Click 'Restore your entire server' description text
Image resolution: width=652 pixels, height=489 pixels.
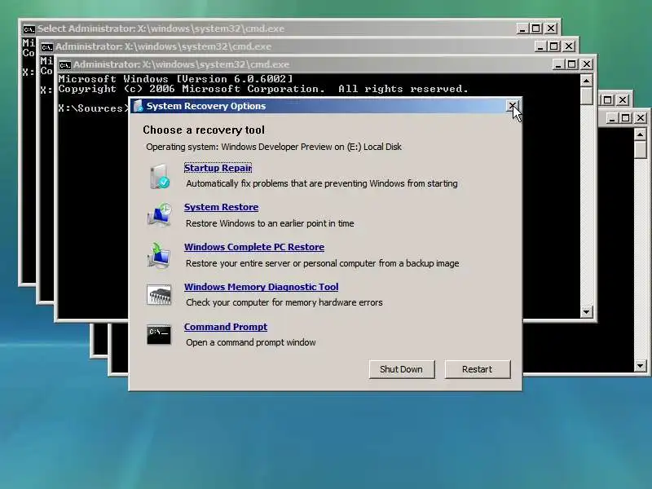[322, 263]
